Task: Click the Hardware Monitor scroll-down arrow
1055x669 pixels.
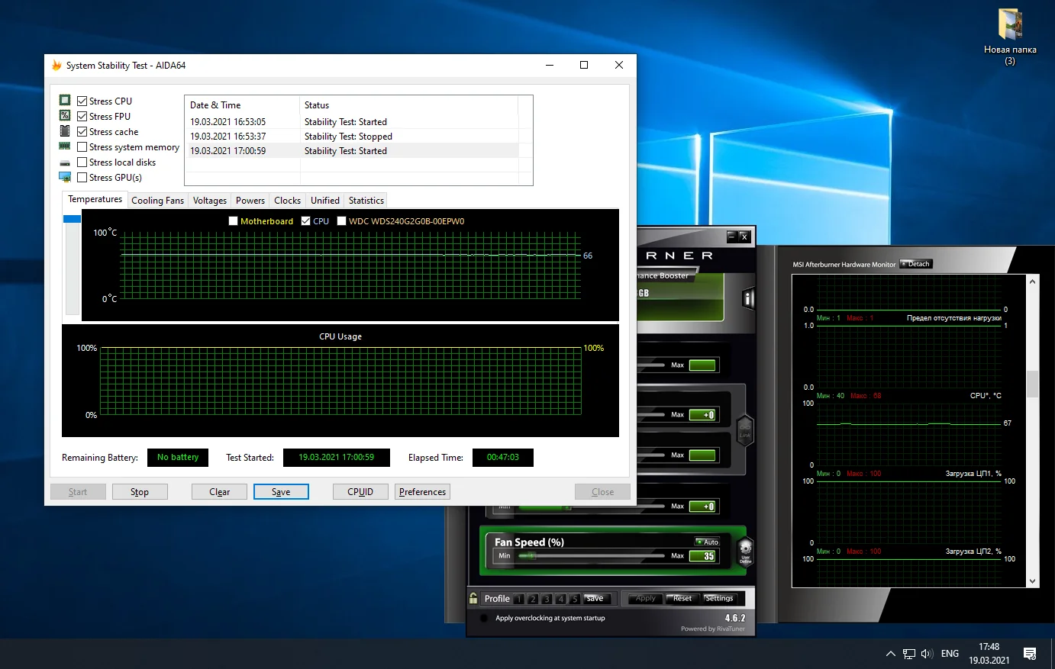Action: 1033,581
